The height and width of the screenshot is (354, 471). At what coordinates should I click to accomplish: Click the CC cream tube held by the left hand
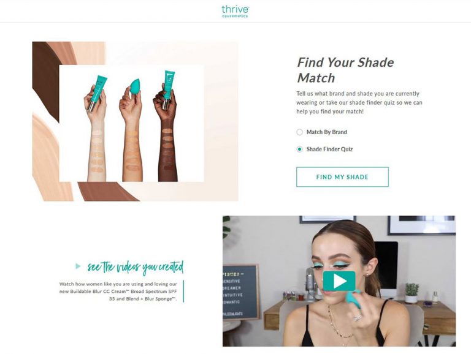[x=97, y=92]
